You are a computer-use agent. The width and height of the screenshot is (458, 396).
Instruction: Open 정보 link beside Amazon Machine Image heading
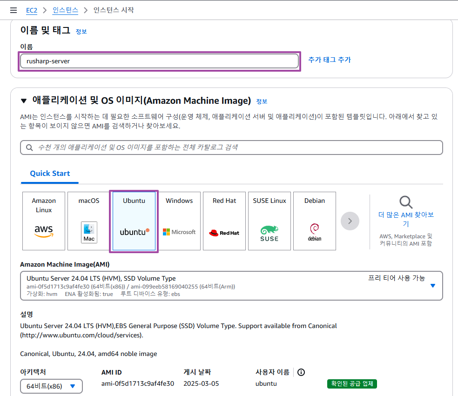coord(262,101)
